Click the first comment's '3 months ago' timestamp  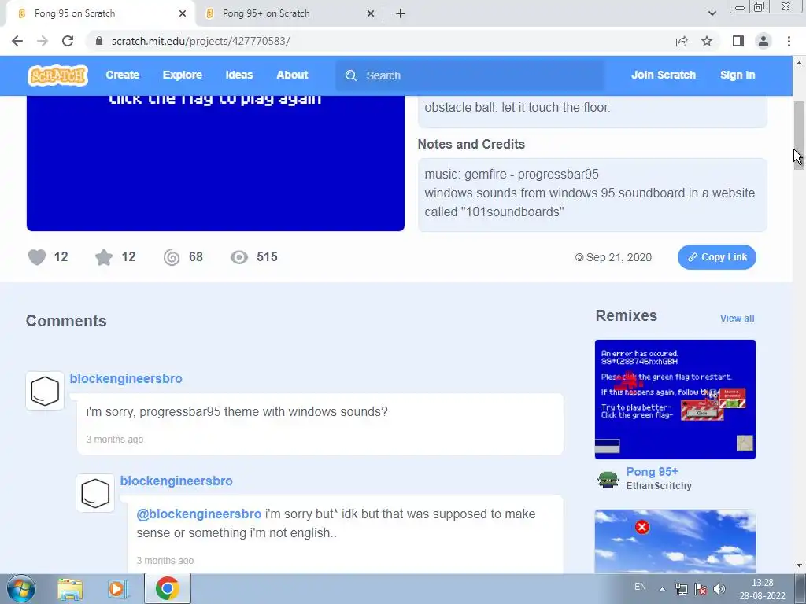click(115, 440)
